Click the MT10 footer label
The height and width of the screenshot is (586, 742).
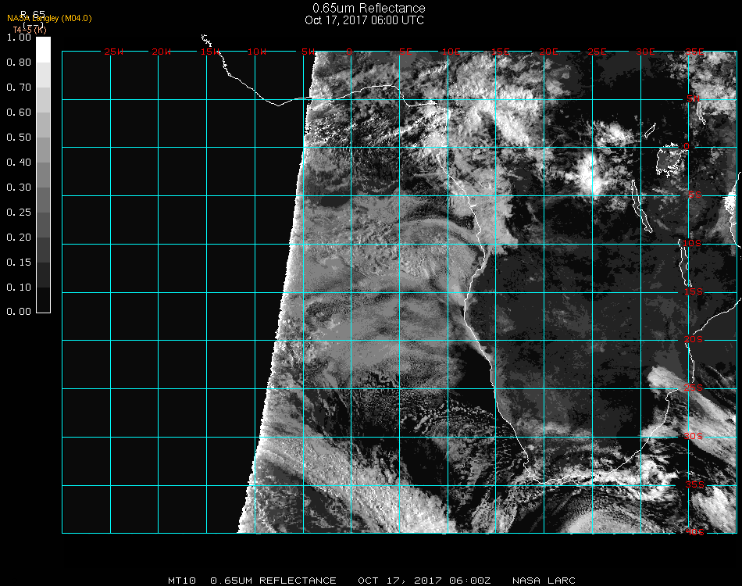coord(183,581)
